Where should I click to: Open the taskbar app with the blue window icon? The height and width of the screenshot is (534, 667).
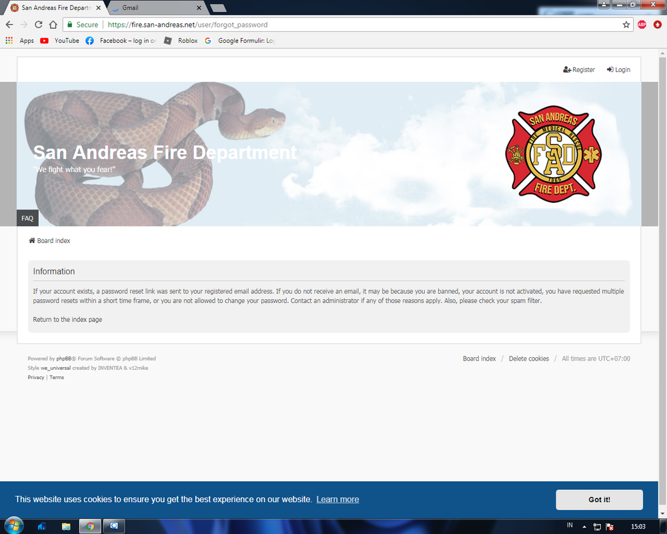tap(113, 527)
